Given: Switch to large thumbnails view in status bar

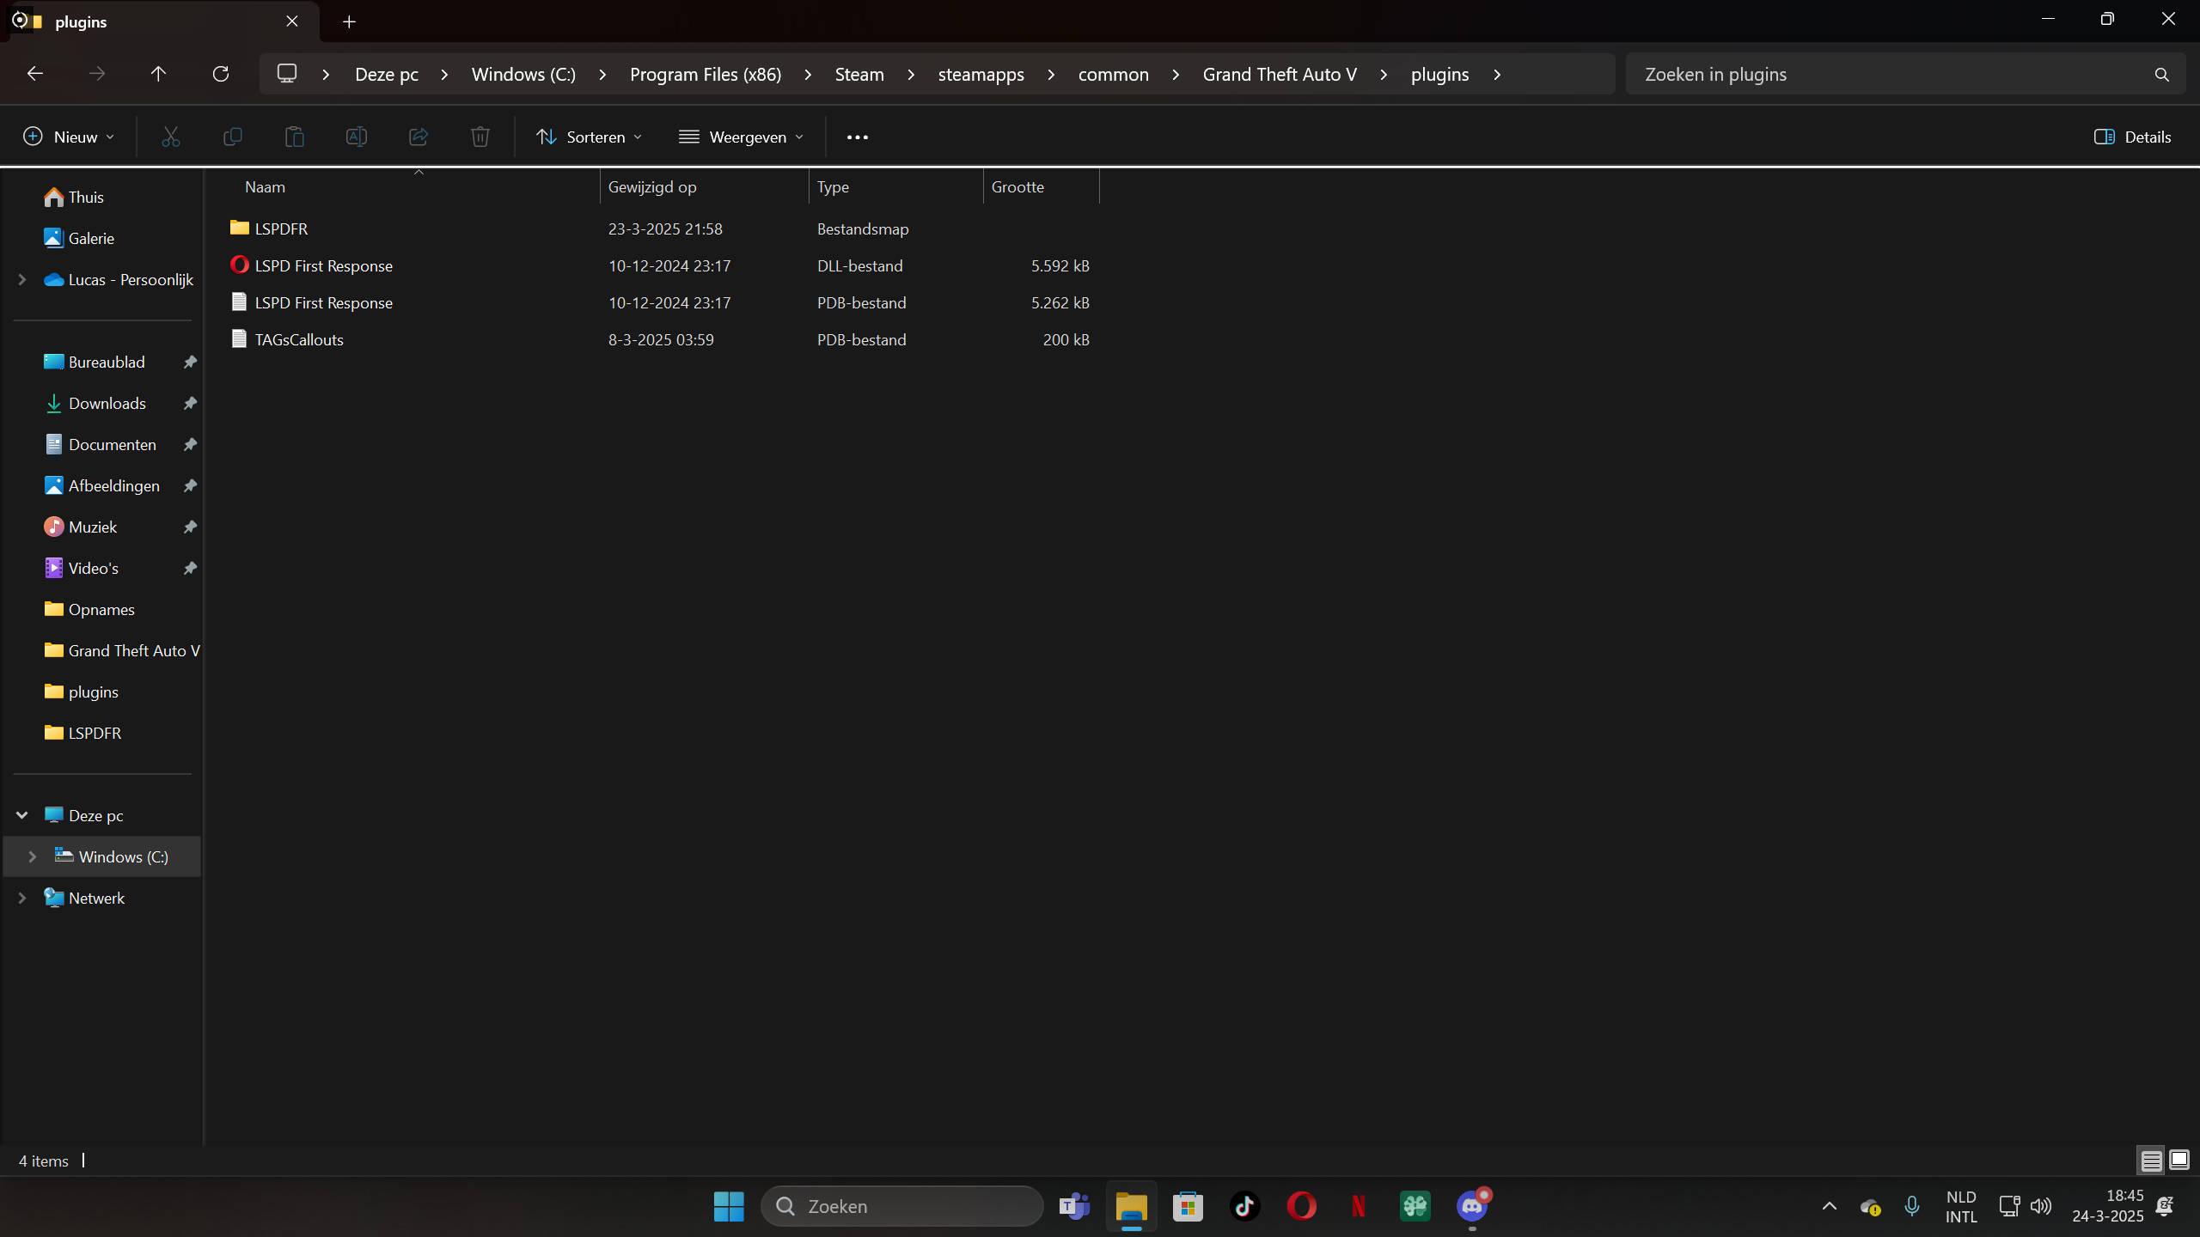Looking at the screenshot, I should coord(2179,1161).
